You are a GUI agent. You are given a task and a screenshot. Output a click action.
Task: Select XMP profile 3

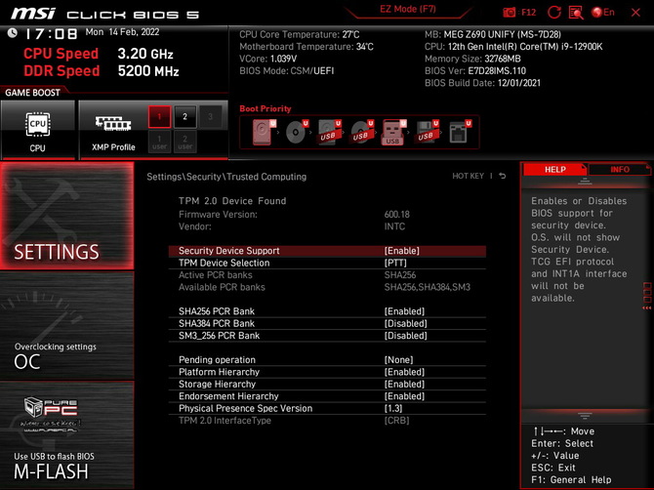click(210, 117)
